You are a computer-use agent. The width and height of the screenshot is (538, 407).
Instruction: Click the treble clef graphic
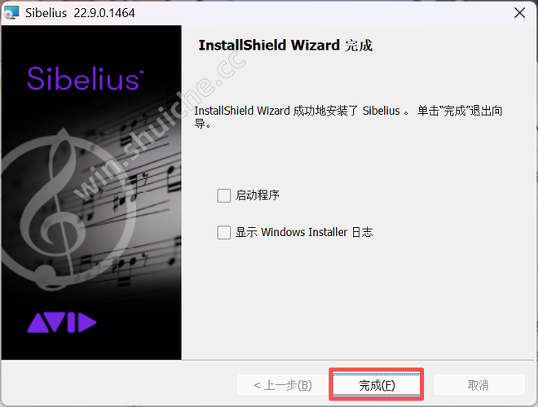pyautogui.click(x=67, y=209)
